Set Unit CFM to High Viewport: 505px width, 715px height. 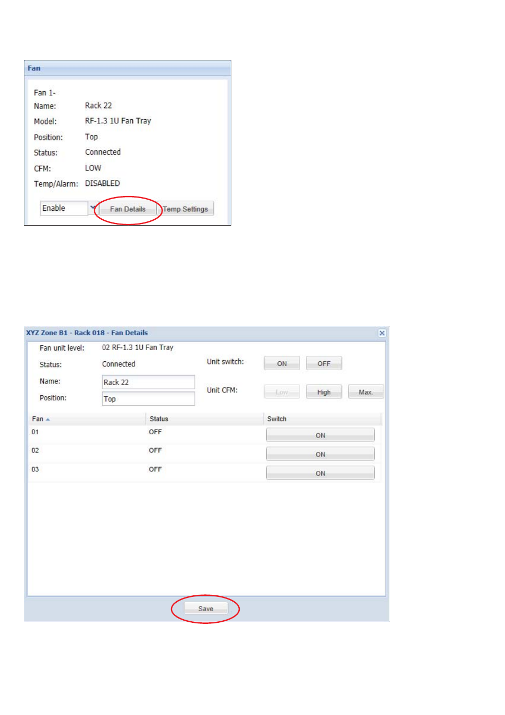click(x=323, y=392)
